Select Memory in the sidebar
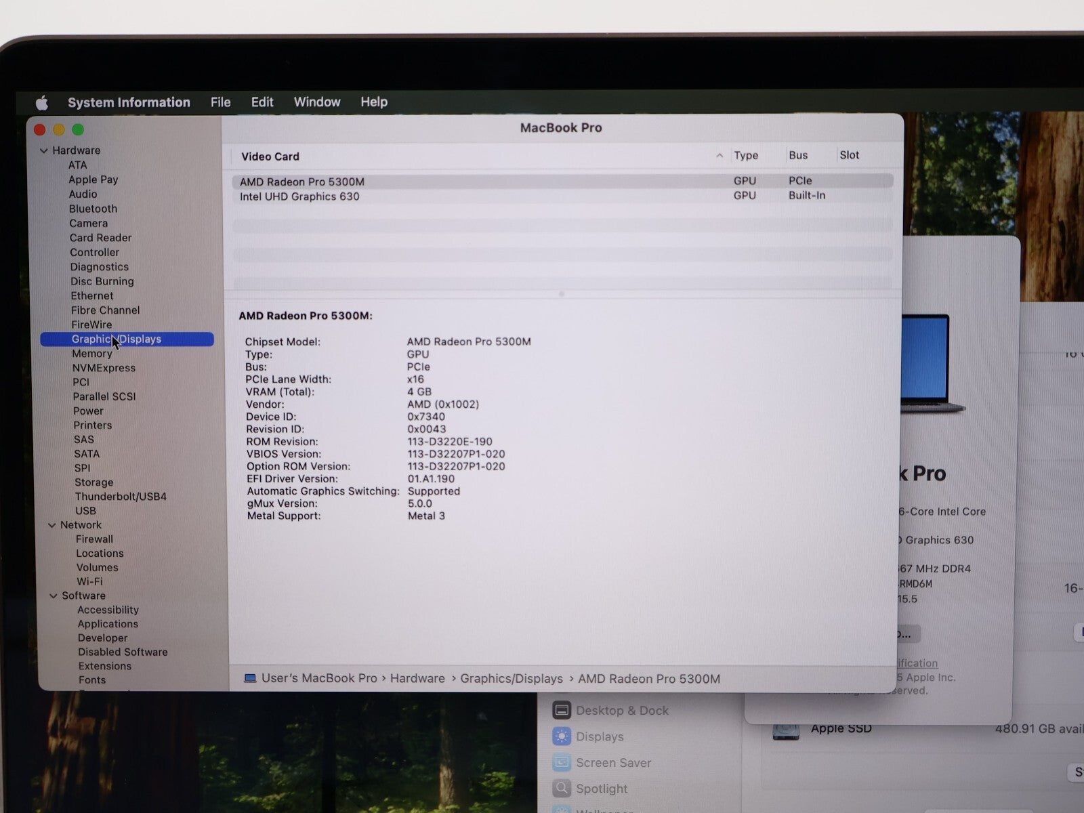The width and height of the screenshot is (1084, 813). tap(92, 354)
